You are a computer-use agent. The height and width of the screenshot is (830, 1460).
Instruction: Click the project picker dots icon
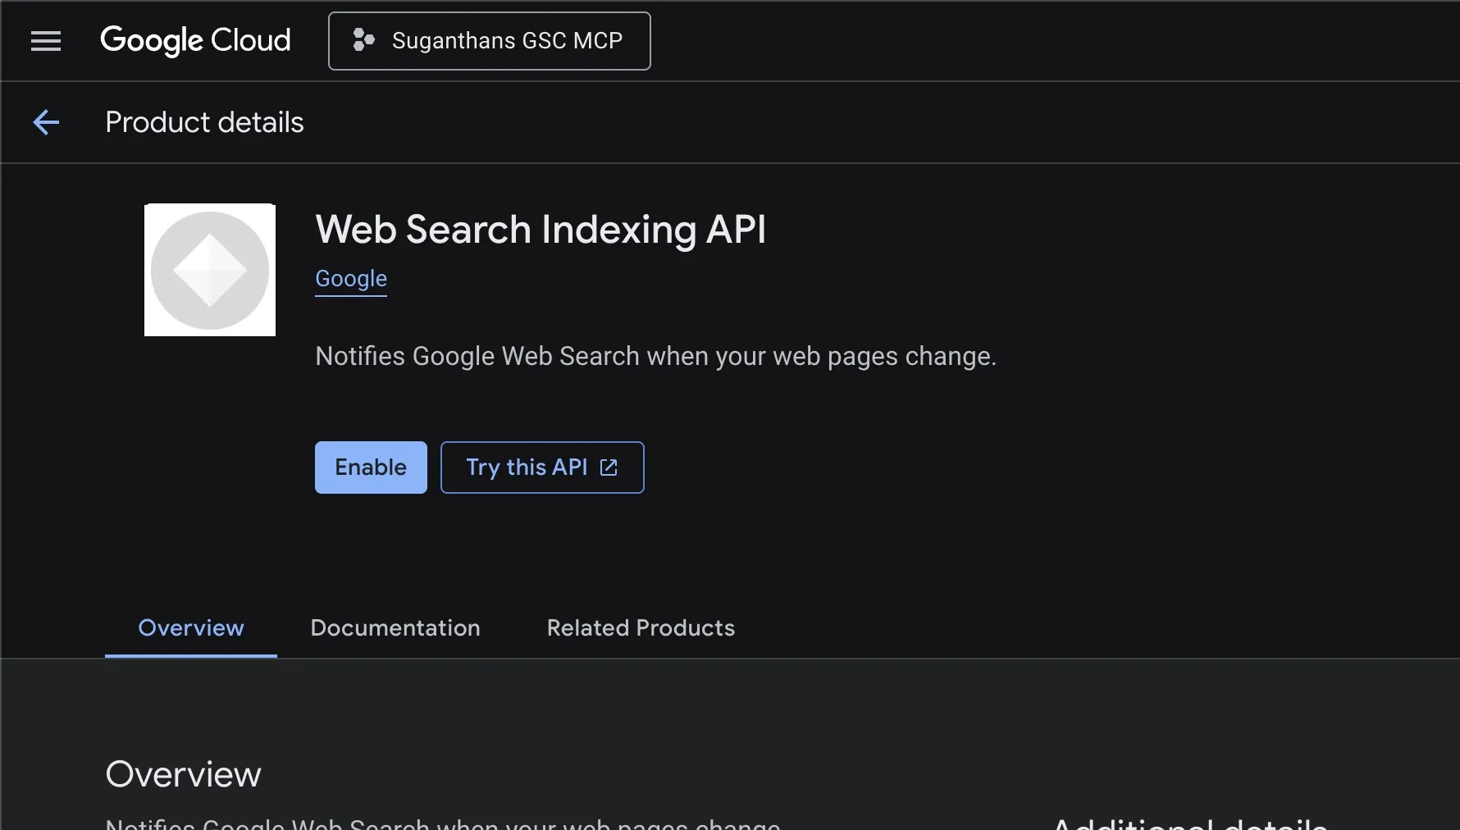click(363, 40)
